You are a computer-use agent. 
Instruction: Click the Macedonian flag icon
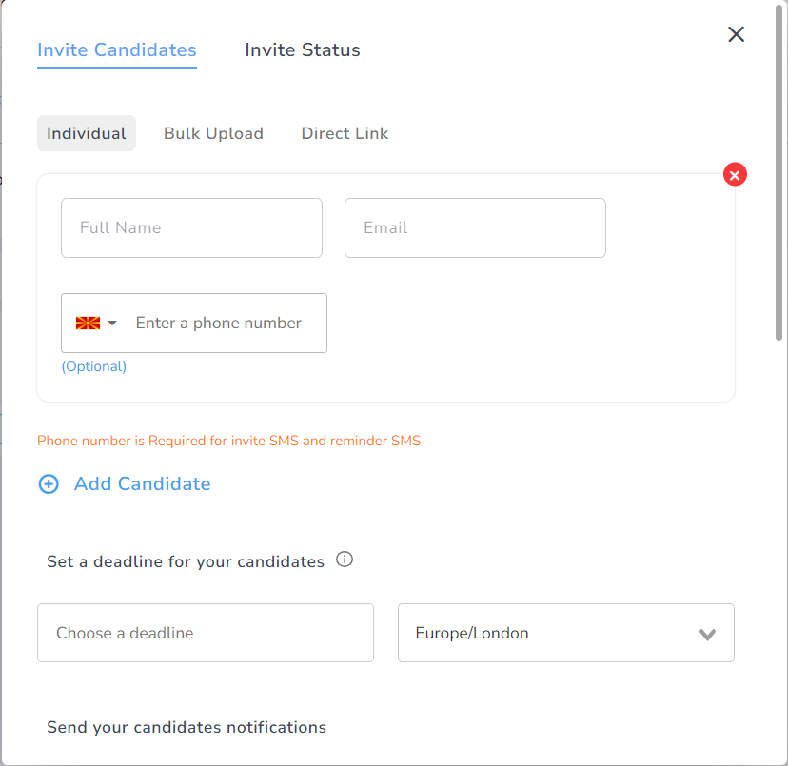pos(88,324)
